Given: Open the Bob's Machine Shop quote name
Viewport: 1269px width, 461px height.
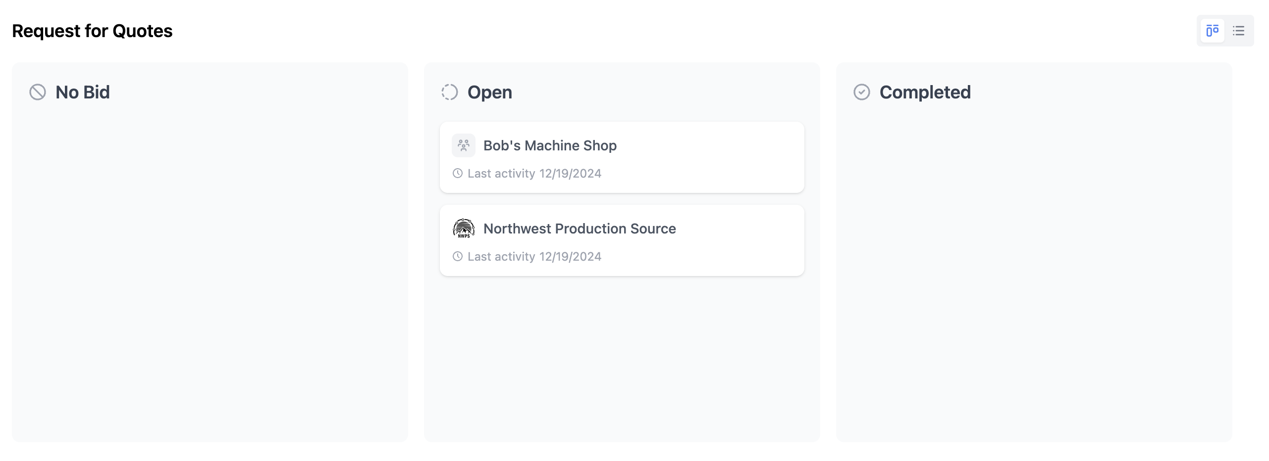Looking at the screenshot, I should pyautogui.click(x=550, y=145).
